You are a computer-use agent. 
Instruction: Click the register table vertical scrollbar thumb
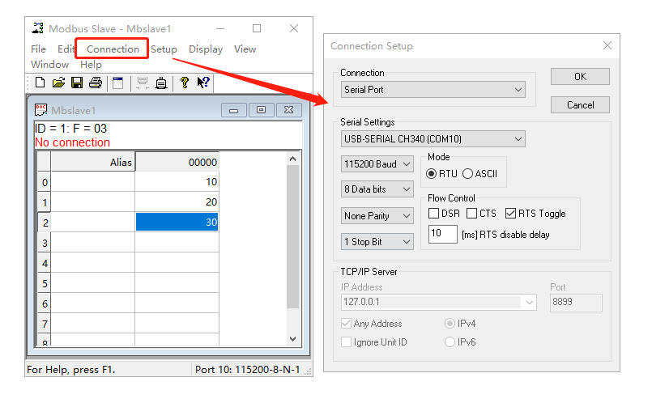pos(292,236)
